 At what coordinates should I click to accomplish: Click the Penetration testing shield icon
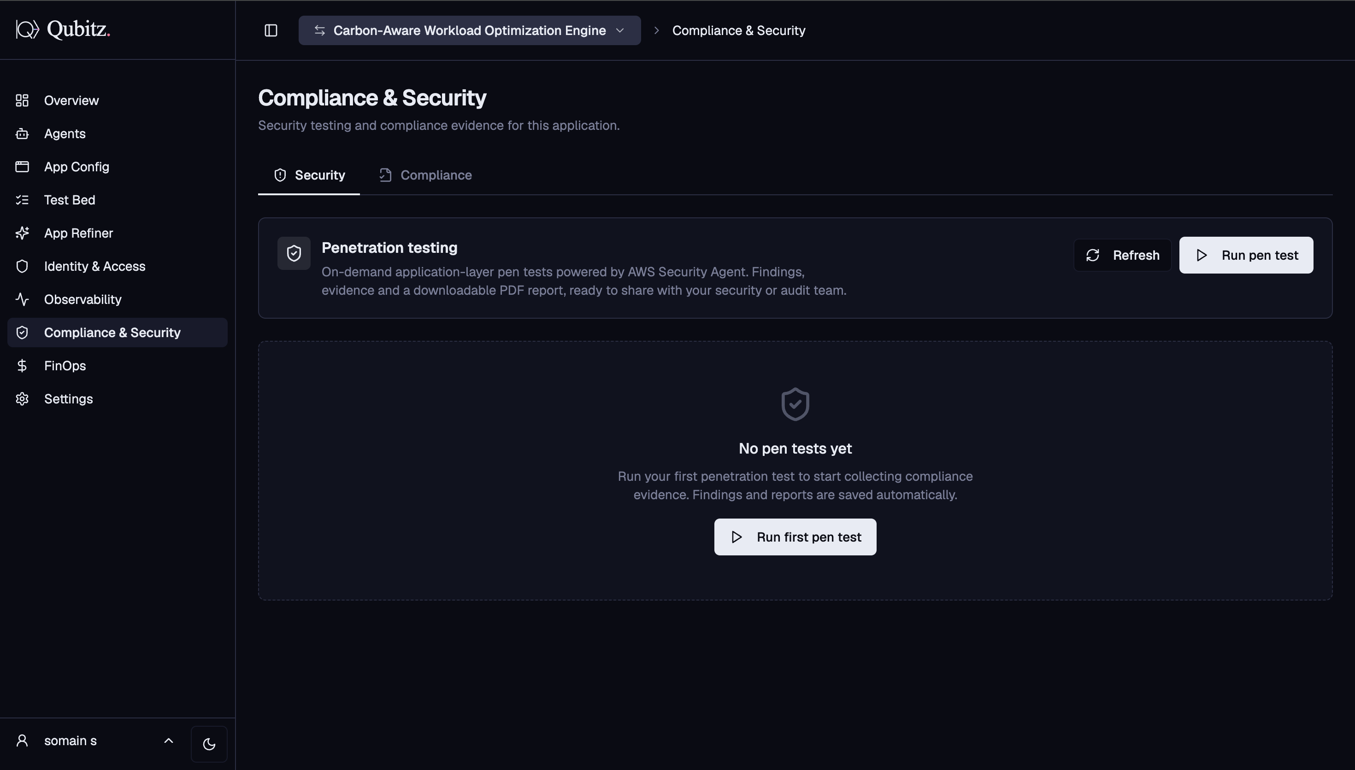tap(294, 253)
